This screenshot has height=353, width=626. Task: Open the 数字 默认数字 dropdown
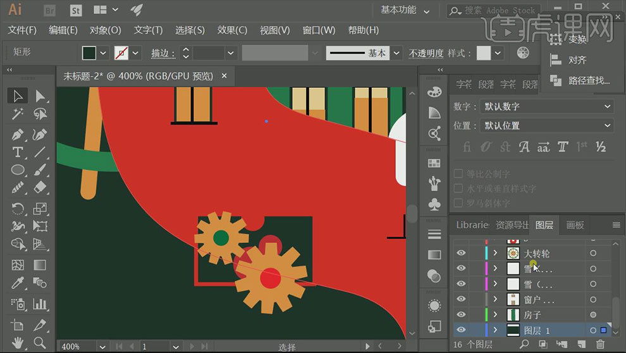[546, 107]
